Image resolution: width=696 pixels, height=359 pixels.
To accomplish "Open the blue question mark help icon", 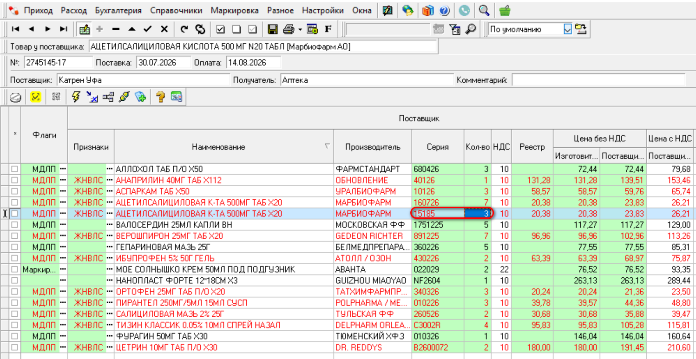I will pyautogui.click(x=444, y=10).
